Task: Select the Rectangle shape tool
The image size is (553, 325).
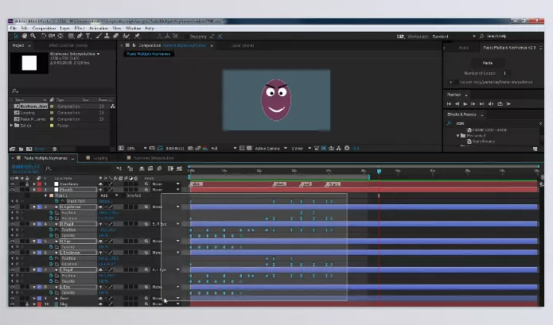Action: (71, 36)
